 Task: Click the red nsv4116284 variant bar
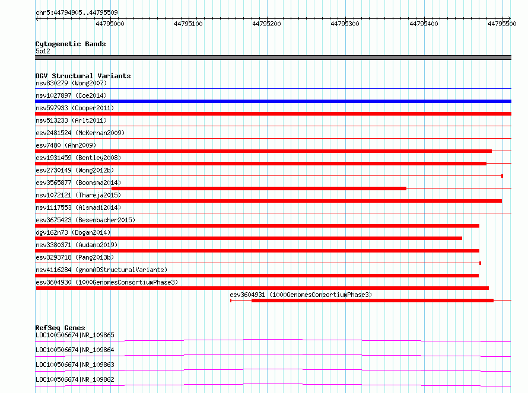pyautogui.click(x=257, y=276)
